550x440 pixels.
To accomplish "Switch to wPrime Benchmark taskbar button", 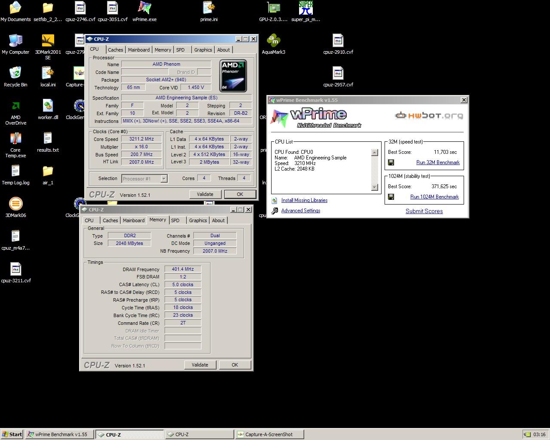I will click(59, 434).
